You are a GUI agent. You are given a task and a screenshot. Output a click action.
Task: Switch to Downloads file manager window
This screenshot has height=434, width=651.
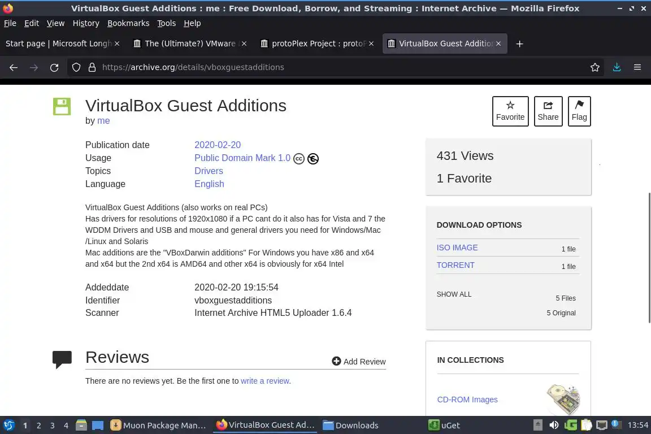click(351, 426)
